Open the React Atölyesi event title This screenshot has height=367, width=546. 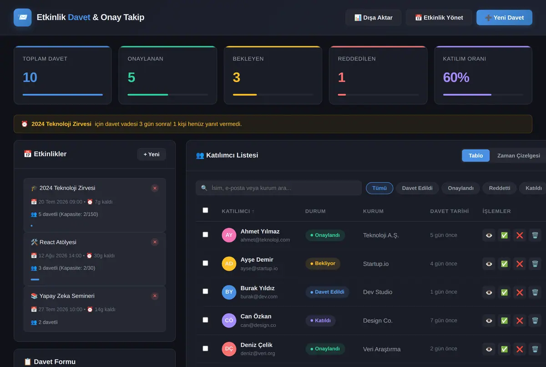(x=53, y=242)
